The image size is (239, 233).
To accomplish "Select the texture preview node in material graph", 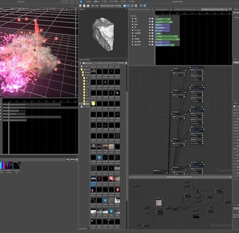I will 159,202.
